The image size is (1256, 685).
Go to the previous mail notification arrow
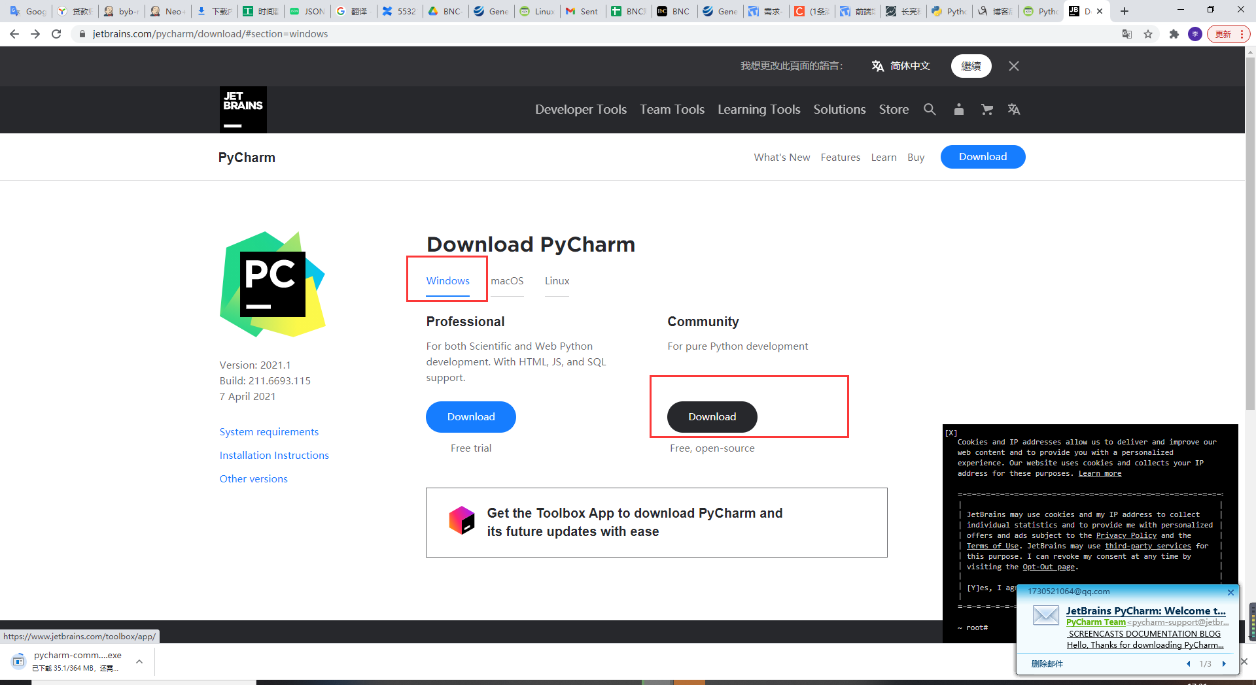coord(1189,664)
